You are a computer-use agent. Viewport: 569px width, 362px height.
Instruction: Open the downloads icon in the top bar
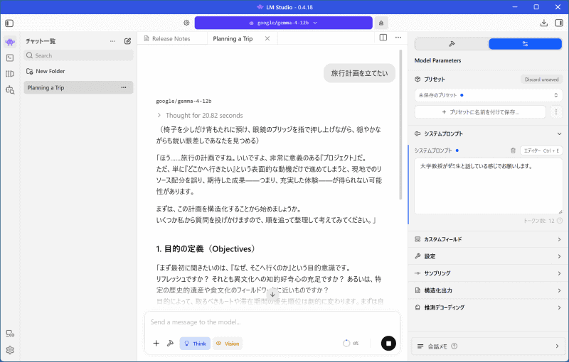click(543, 23)
